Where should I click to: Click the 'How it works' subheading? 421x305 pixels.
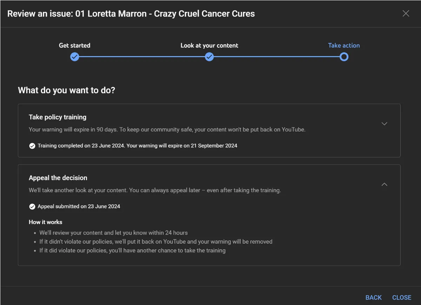tap(46, 222)
